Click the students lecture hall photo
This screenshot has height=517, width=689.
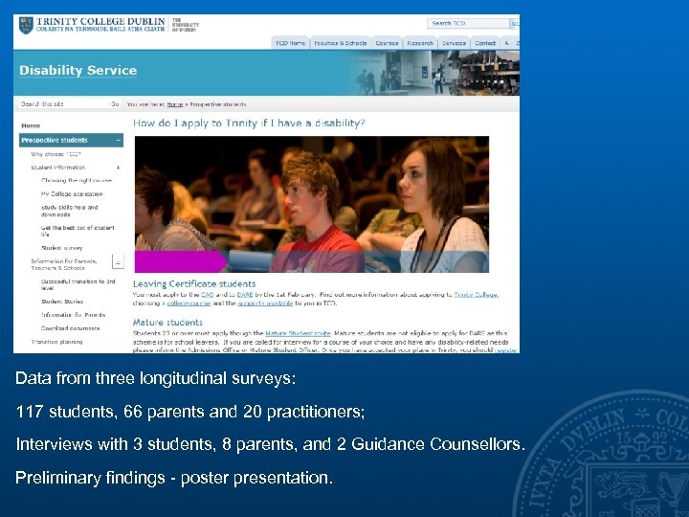[x=312, y=205]
